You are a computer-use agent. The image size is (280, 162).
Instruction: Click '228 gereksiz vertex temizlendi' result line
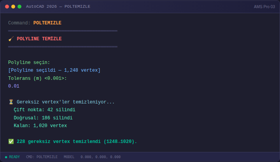coord(77,141)
